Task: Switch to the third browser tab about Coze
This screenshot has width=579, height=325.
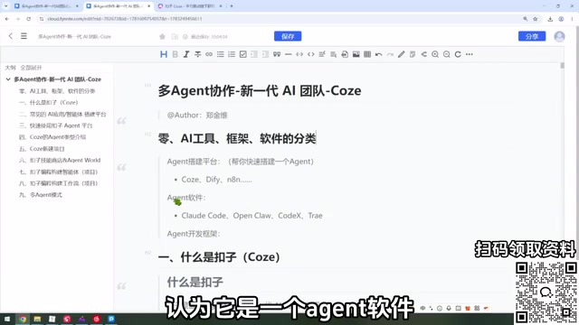Action: 190,6
